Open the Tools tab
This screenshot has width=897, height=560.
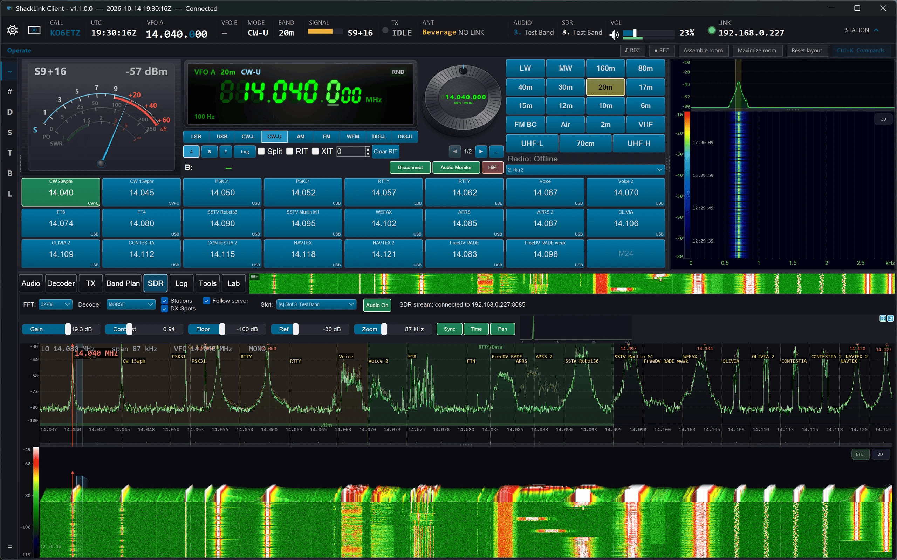207,283
